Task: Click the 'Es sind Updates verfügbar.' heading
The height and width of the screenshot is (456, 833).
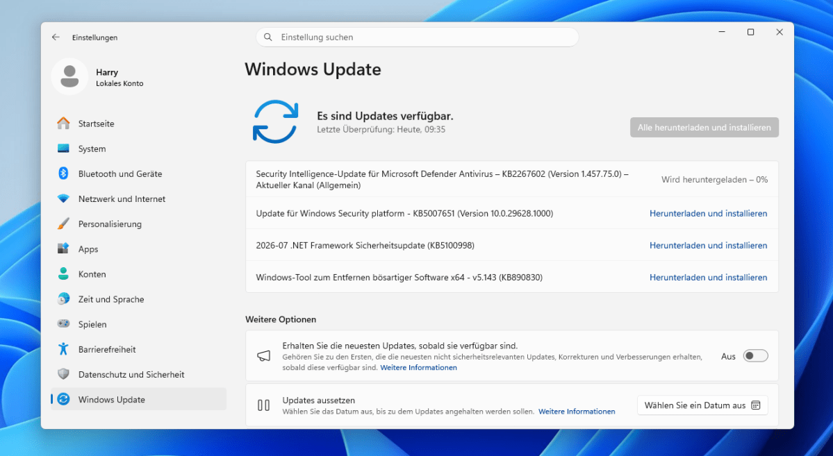Action: click(385, 116)
